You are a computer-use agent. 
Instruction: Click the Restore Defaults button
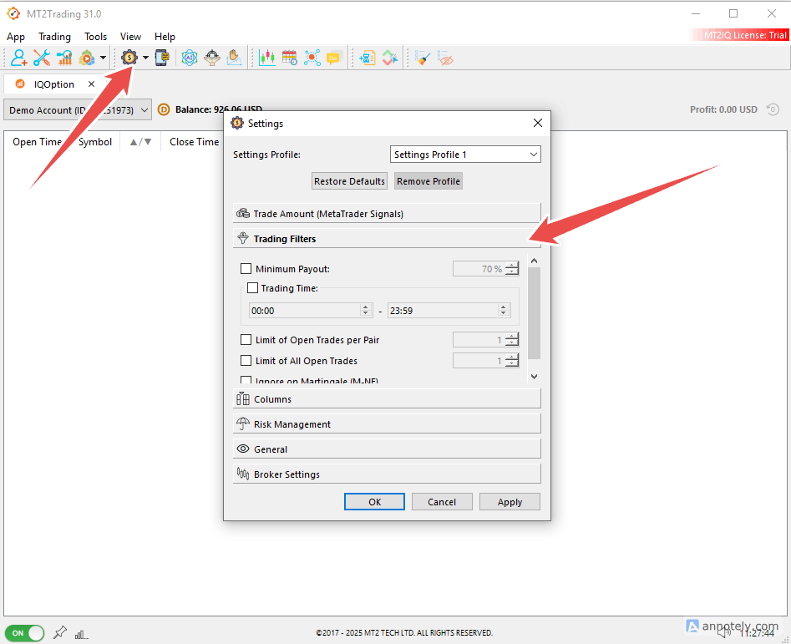click(x=349, y=181)
